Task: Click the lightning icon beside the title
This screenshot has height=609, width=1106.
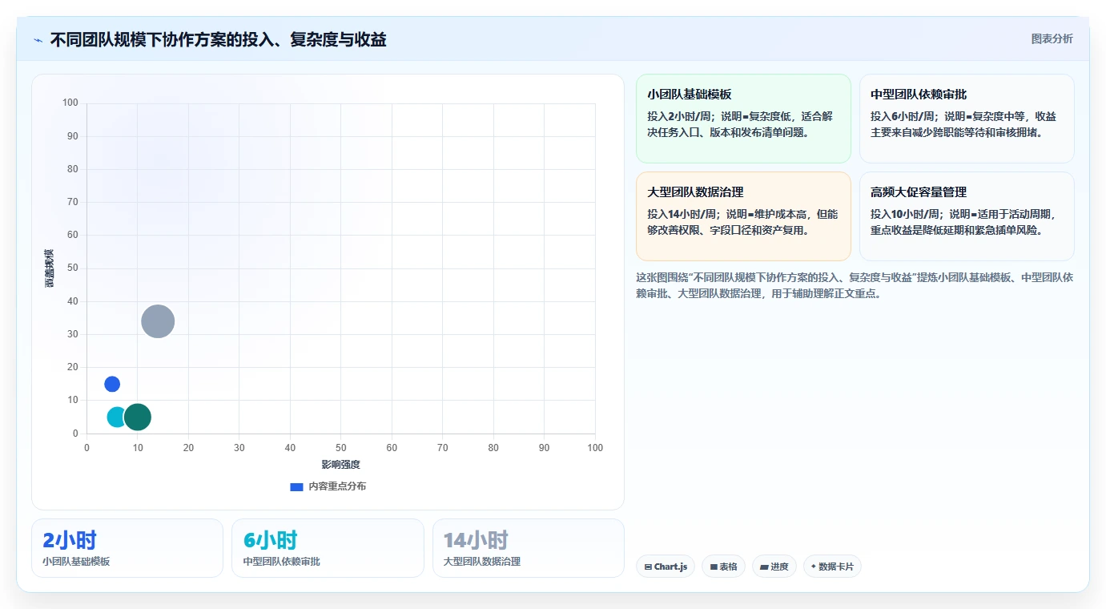Action: click(38, 39)
